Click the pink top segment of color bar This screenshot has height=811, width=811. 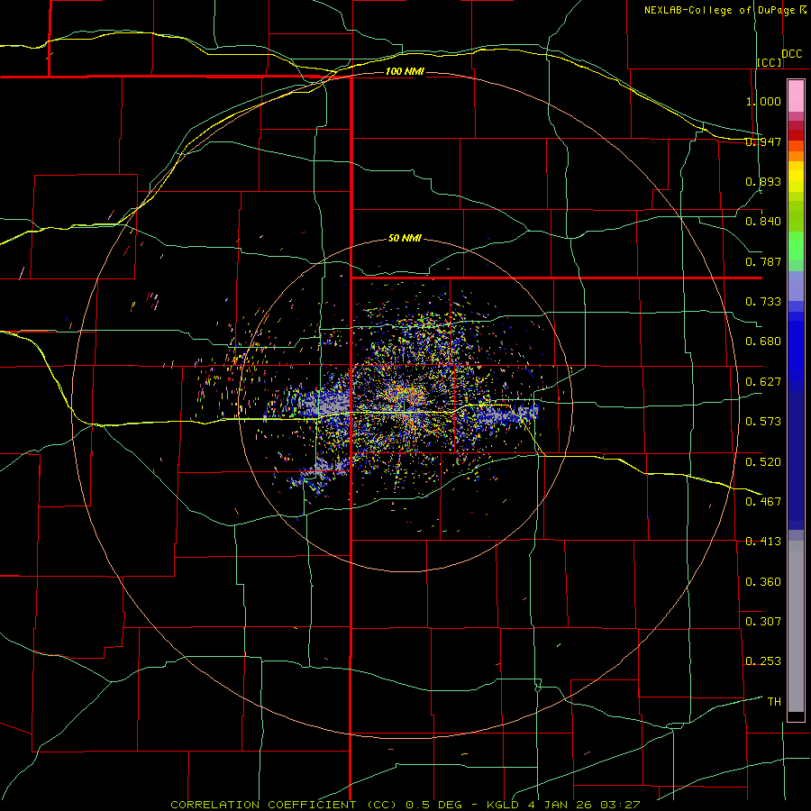coord(796,96)
